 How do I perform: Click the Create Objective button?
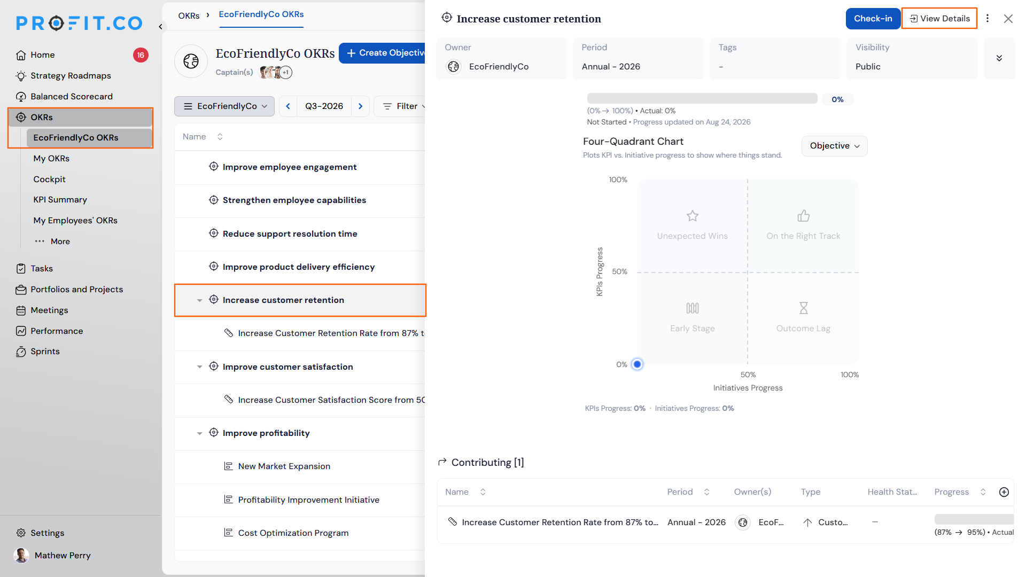point(383,53)
